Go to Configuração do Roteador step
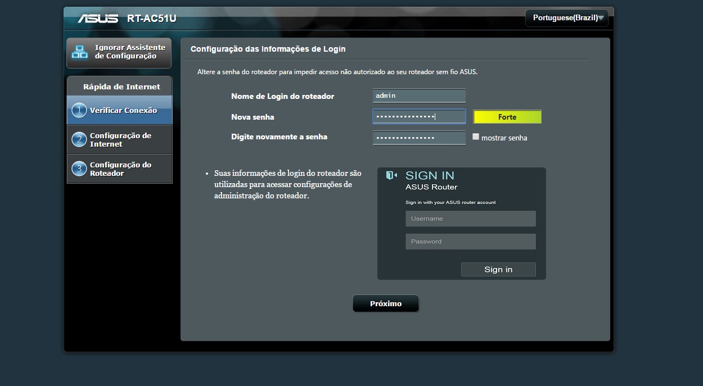This screenshot has width=703, height=386. pos(120,169)
